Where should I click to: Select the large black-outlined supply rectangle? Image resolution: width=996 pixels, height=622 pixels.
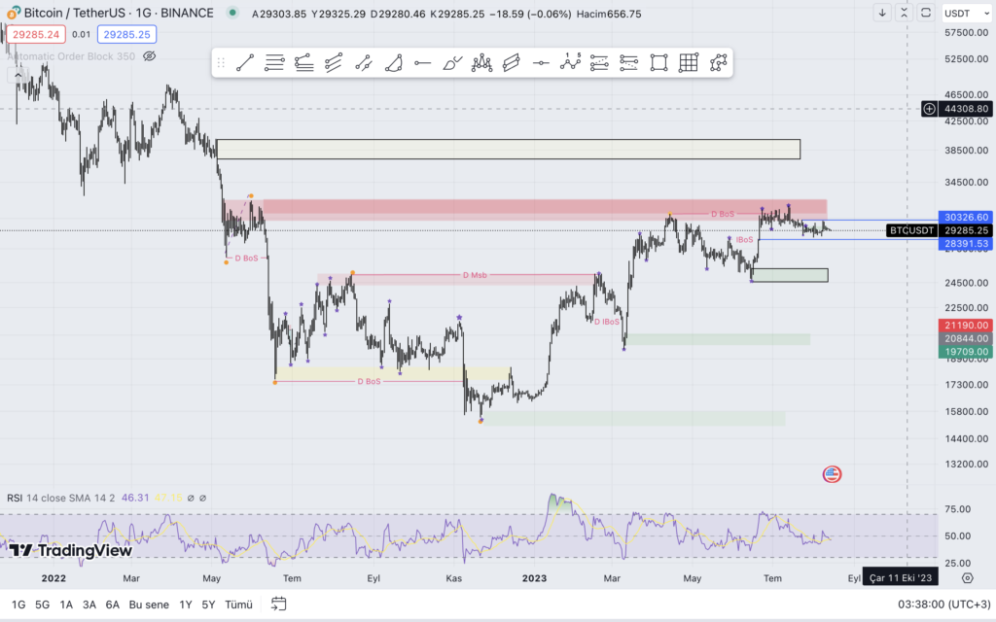click(x=508, y=149)
